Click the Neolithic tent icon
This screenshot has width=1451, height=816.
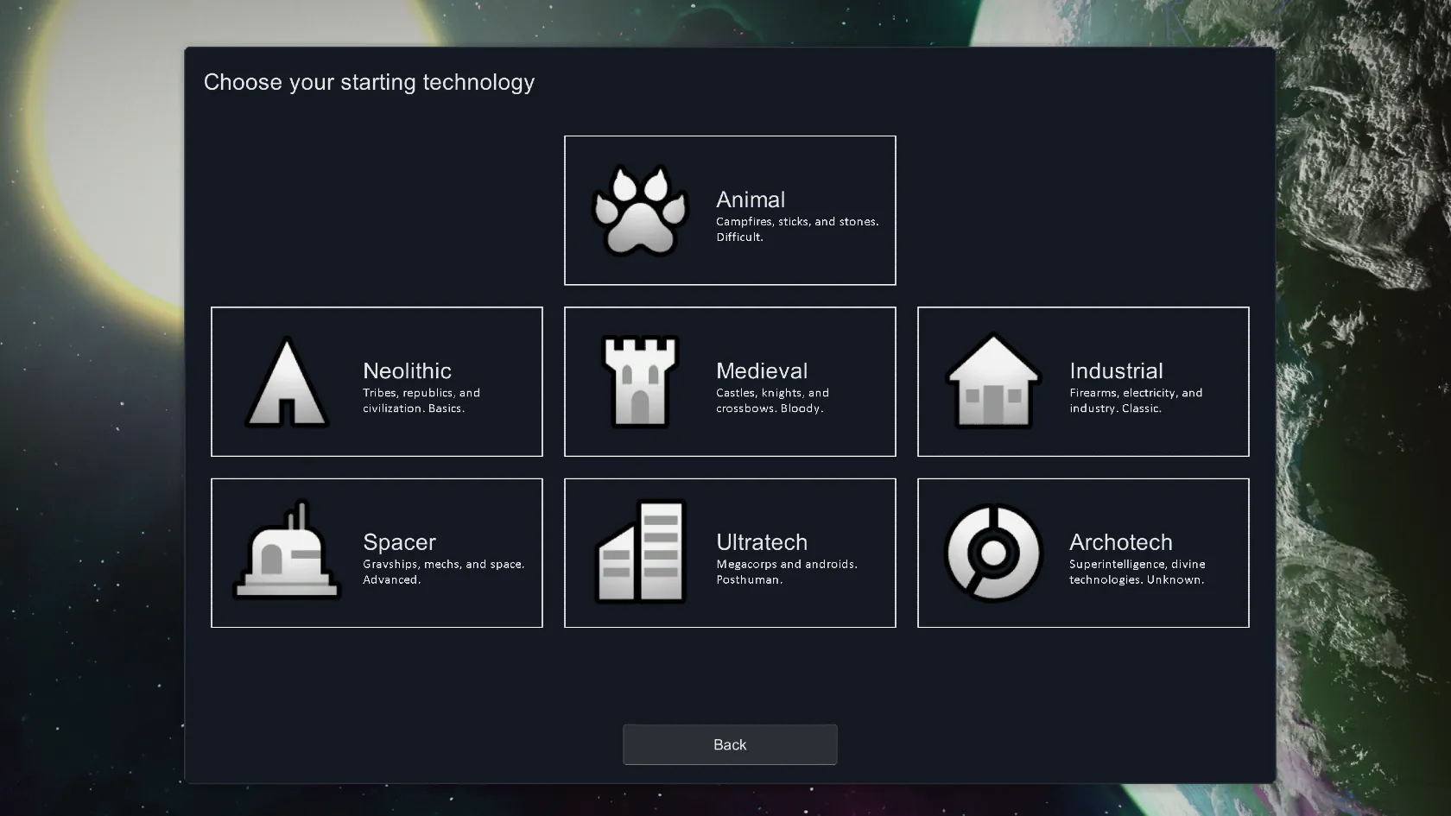tap(287, 383)
